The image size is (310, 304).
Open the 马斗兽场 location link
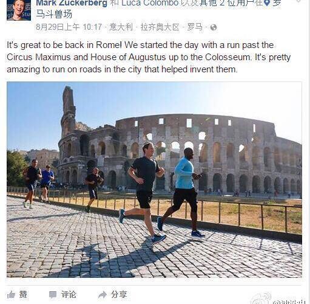point(54,14)
